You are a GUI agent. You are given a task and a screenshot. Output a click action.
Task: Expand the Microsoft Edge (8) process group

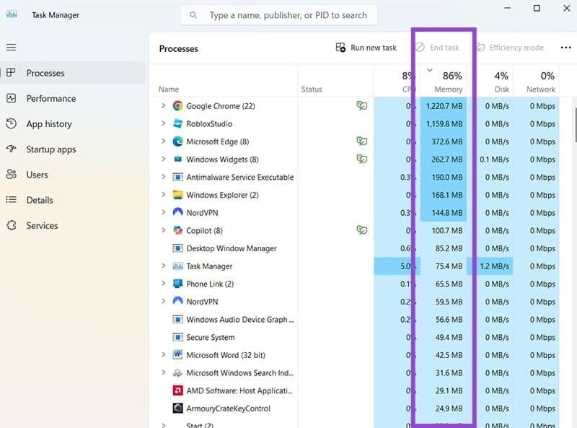pyautogui.click(x=164, y=141)
